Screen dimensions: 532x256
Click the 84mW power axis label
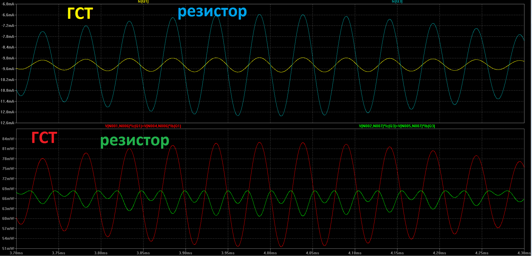click(8, 139)
